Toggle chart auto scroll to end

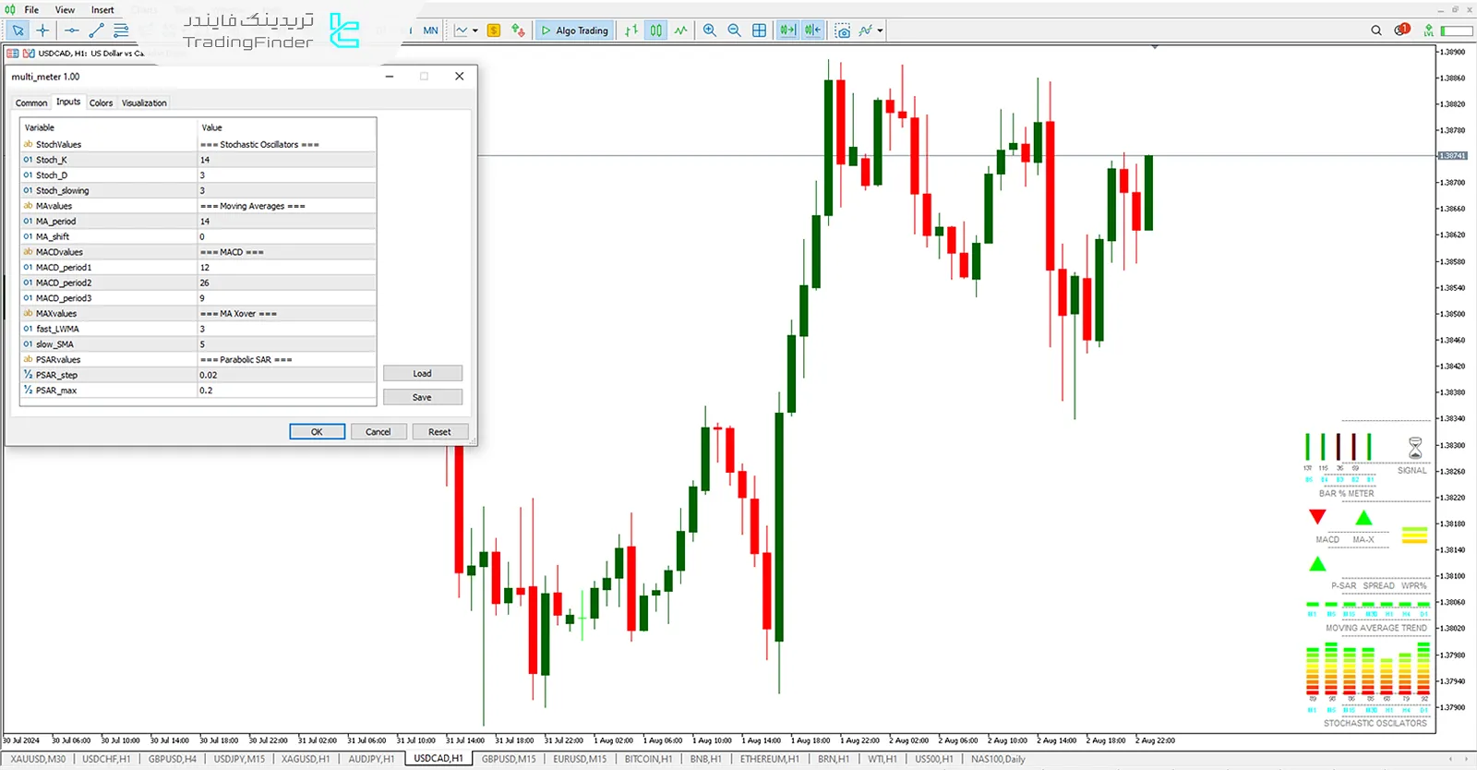(787, 30)
